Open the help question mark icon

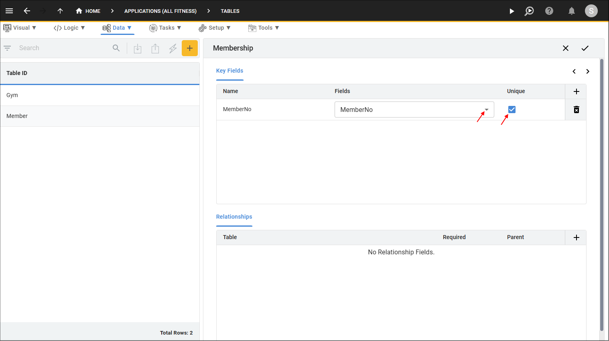pos(549,11)
